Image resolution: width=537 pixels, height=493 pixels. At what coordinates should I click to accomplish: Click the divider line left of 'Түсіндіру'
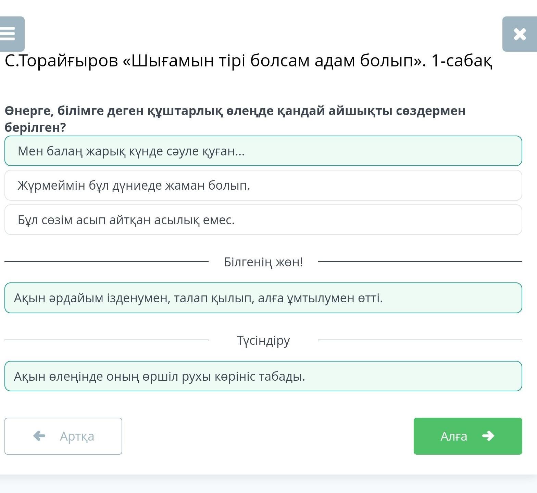[106, 340]
